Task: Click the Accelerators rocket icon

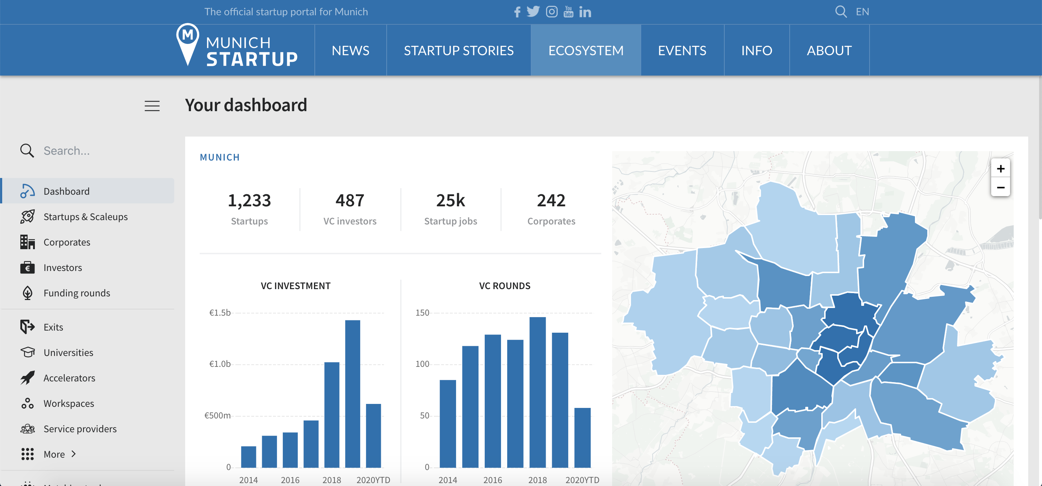Action: [27, 377]
